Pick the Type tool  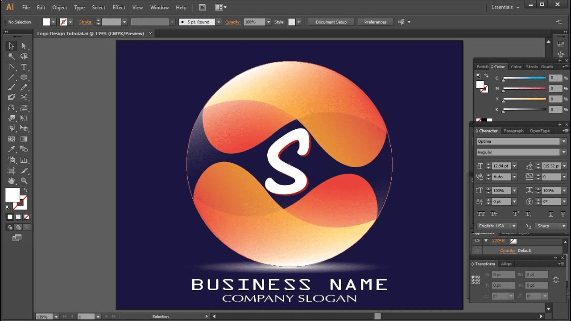point(24,67)
